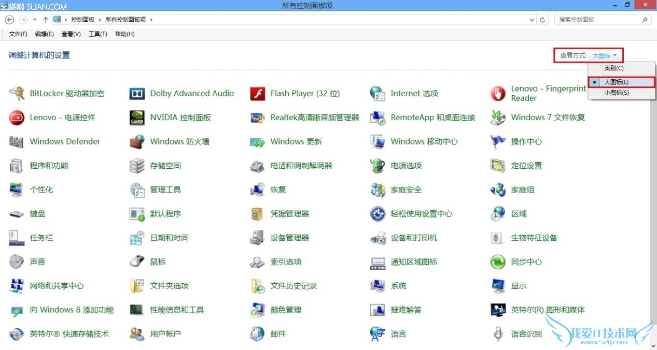
Task: Open the NVIDIA 控制面板 icon
Action: click(137, 118)
